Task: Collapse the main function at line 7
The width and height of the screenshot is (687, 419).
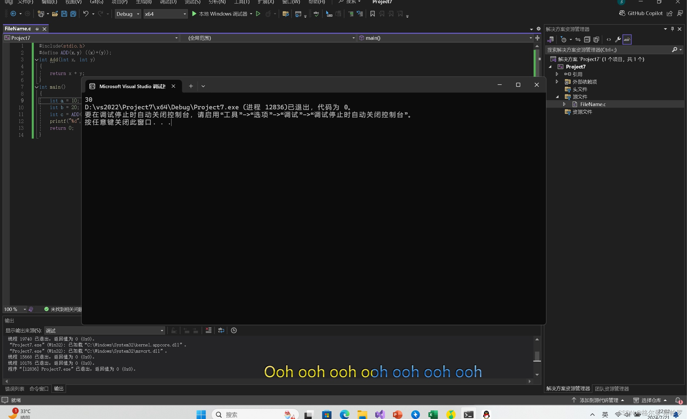Action: tap(37, 87)
